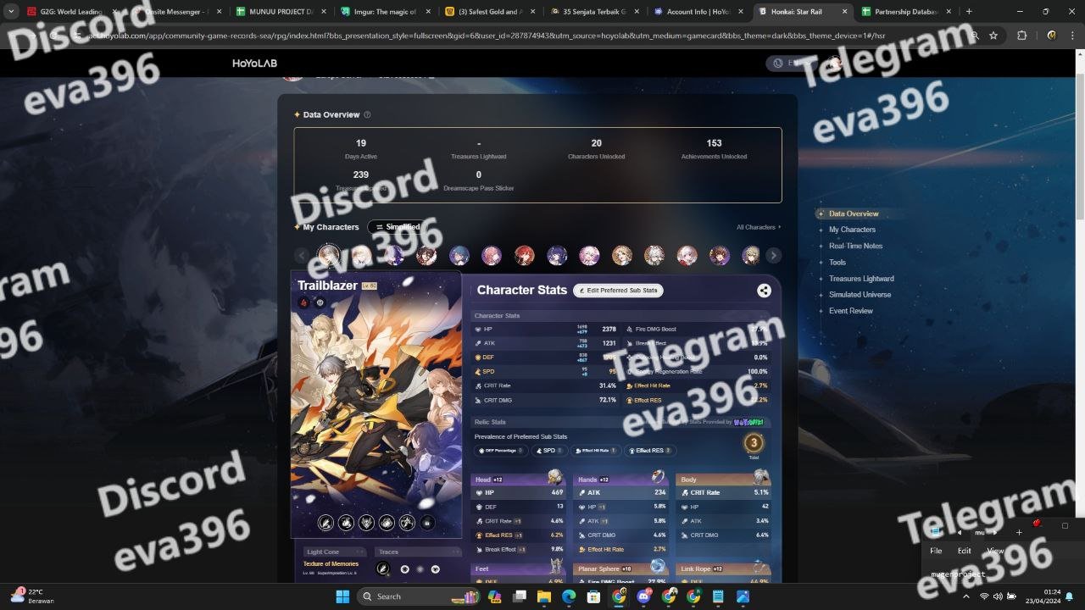Click the first trace skill icon
The height and width of the screenshot is (610, 1085).
tap(383, 568)
